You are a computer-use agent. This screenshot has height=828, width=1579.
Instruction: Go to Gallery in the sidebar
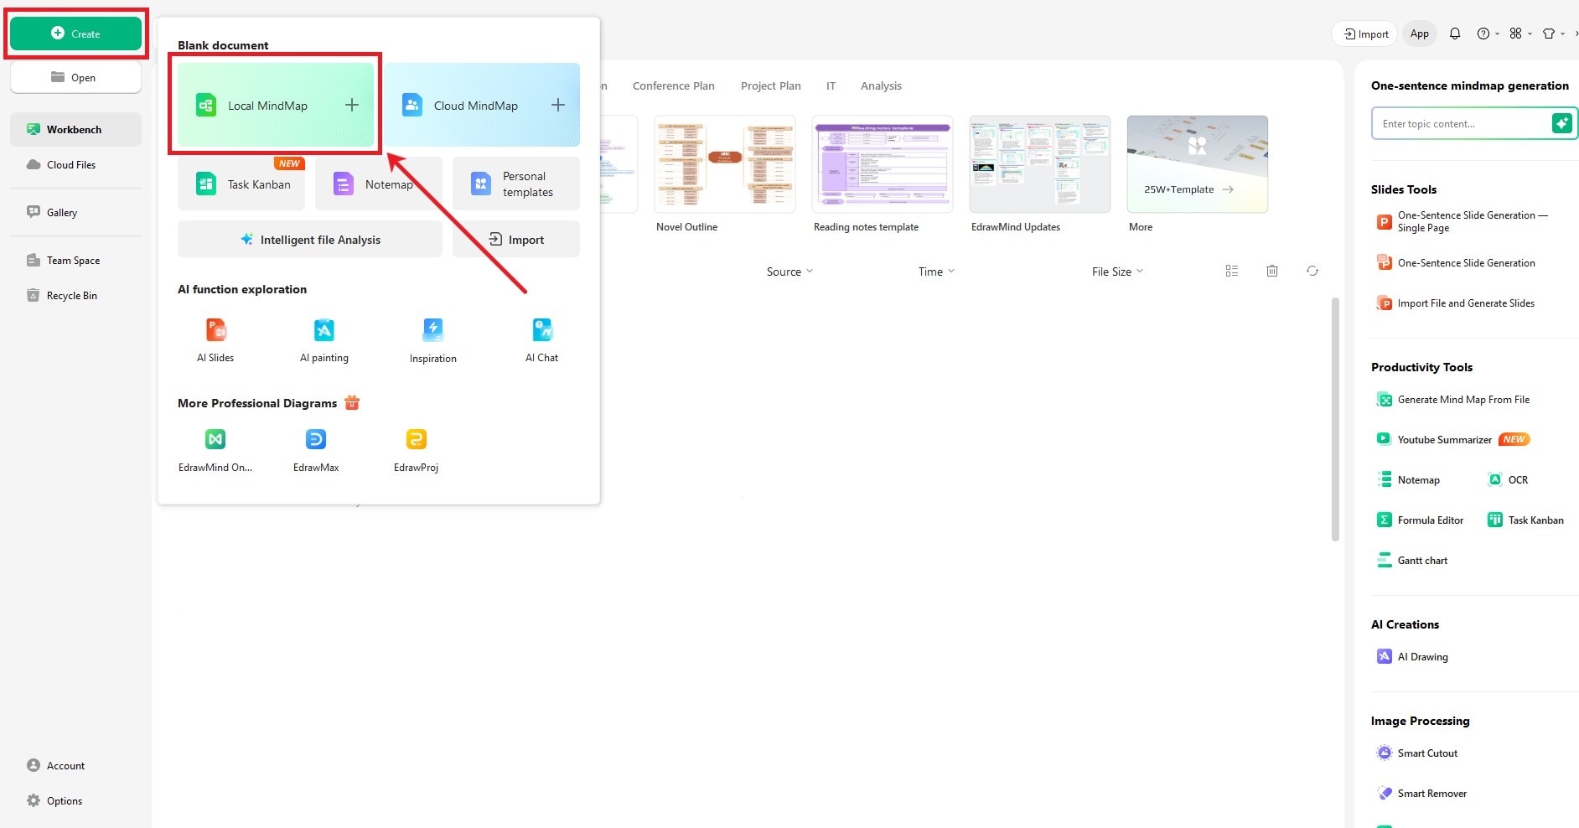point(75,212)
